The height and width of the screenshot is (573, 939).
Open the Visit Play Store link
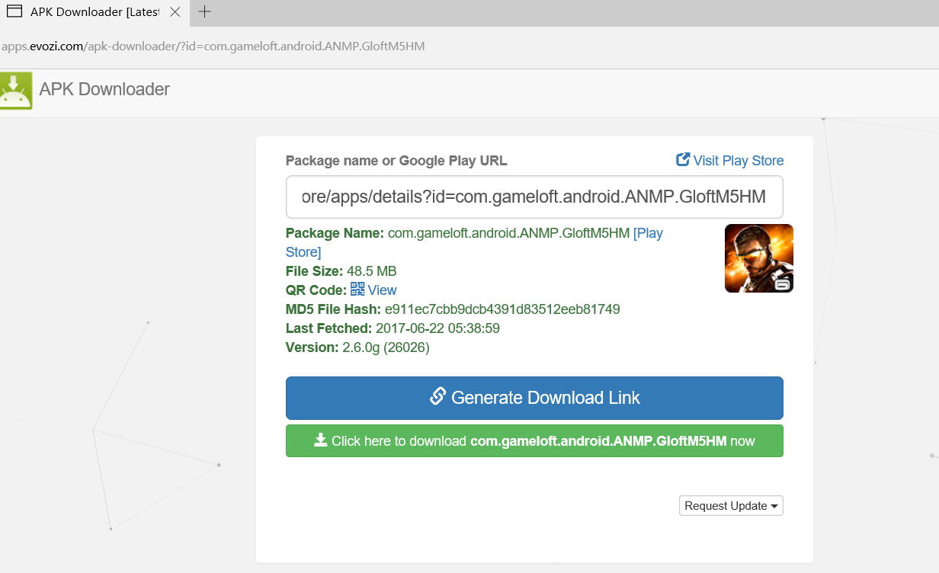click(x=738, y=160)
